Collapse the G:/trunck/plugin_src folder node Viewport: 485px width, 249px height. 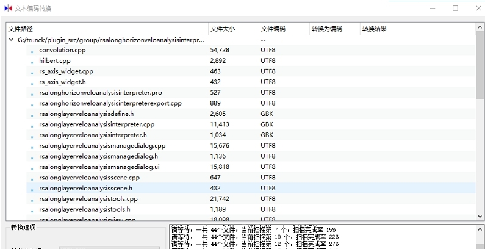(x=12, y=40)
